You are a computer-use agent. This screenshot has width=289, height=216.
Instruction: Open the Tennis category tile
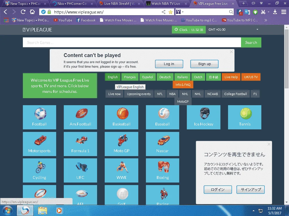[x=245, y=117]
